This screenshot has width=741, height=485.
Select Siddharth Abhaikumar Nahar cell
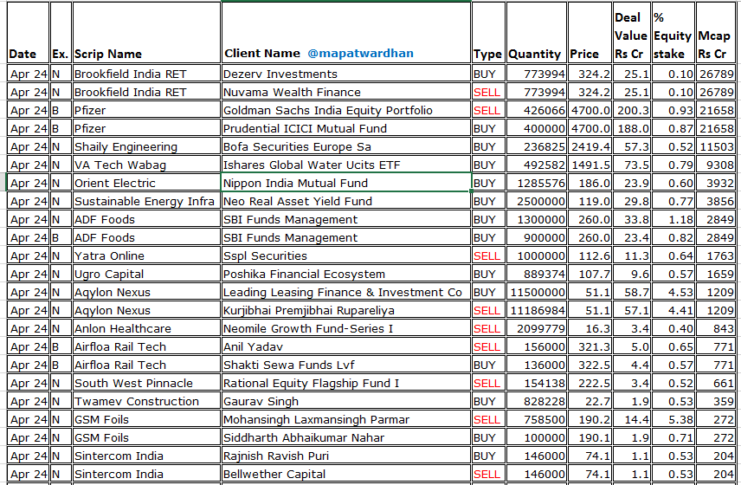click(x=346, y=437)
